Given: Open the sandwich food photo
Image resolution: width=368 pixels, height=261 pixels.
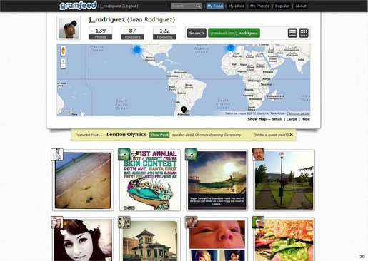Looking at the screenshot, I should tap(284, 240).
